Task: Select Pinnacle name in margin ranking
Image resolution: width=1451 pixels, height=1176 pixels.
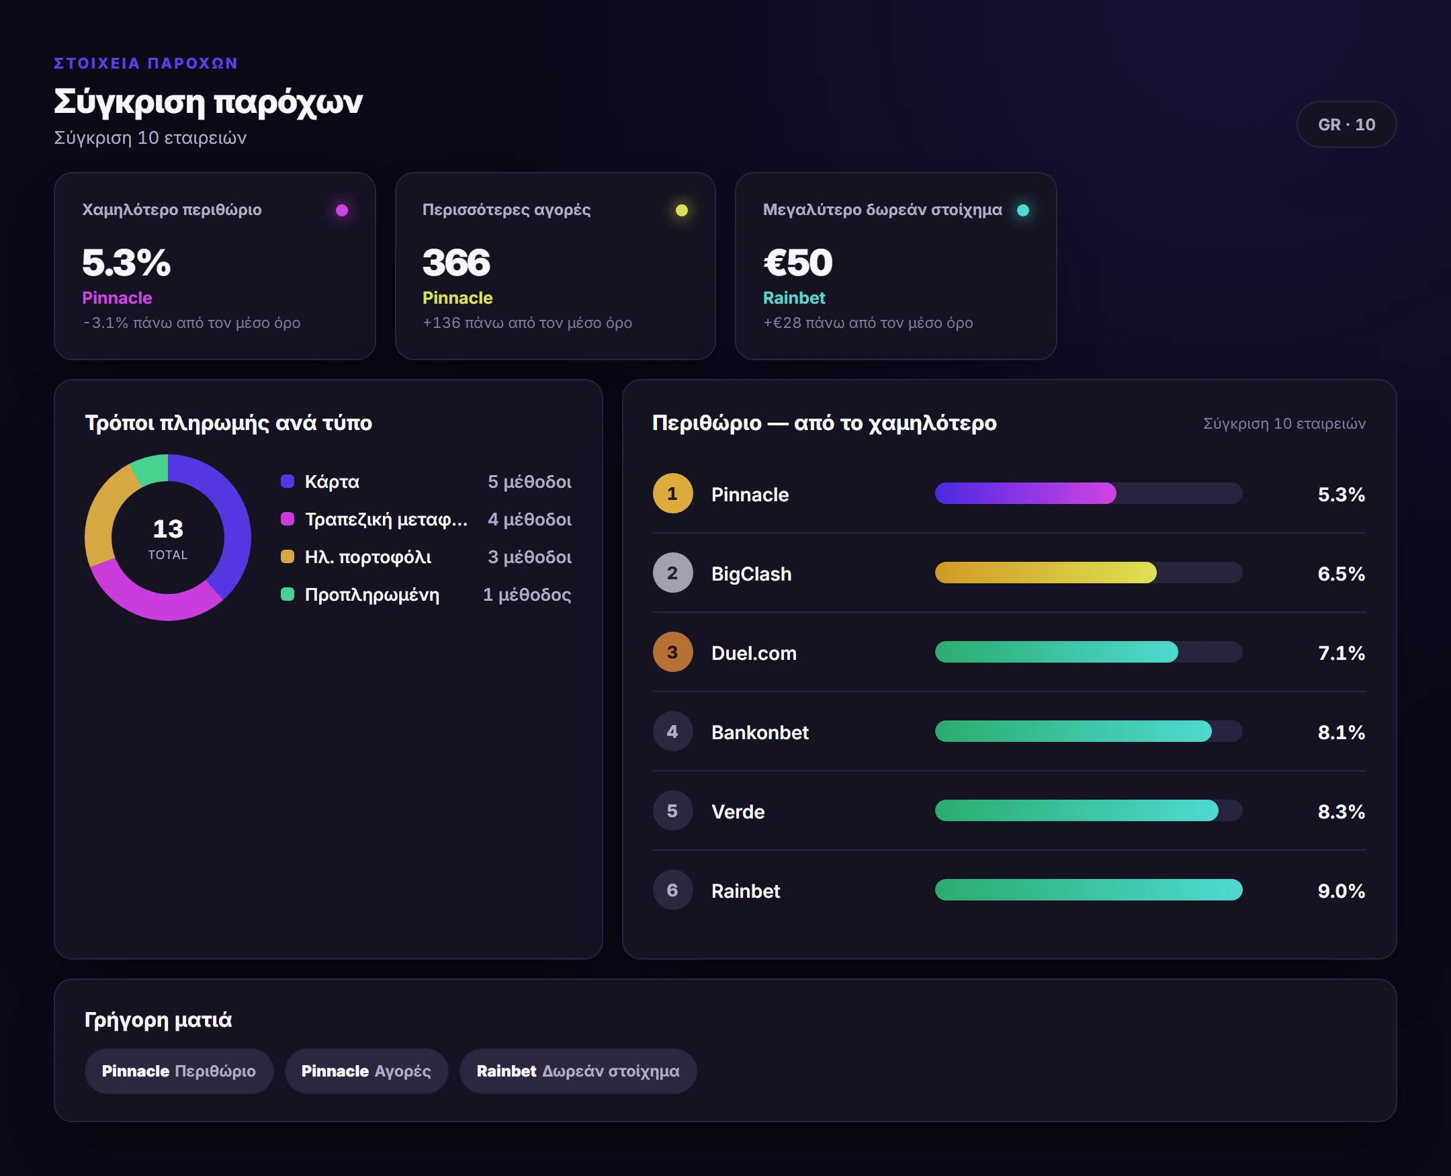Action: [750, 495]
